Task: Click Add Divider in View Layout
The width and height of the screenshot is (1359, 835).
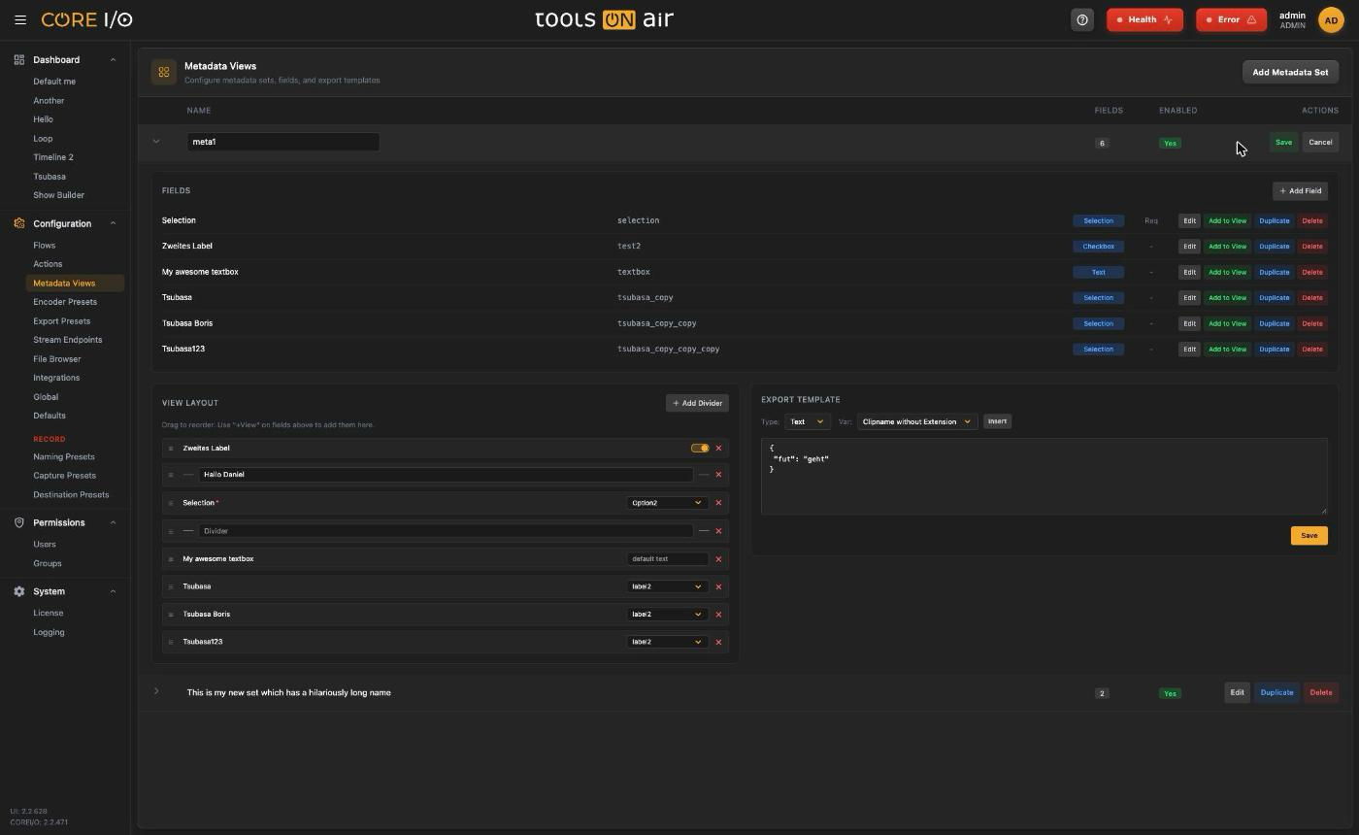Action: 697,403
